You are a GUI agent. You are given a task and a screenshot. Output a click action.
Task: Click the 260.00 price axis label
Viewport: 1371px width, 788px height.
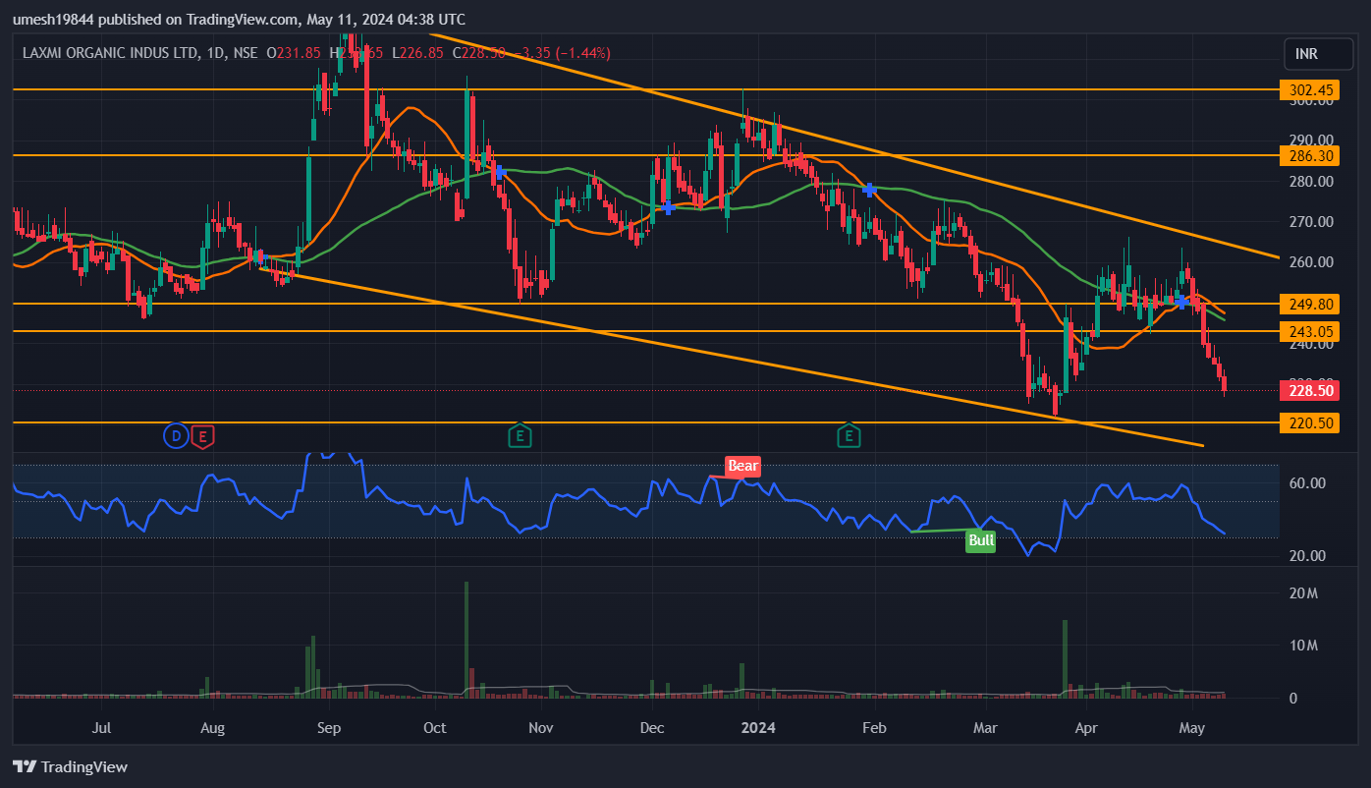point(1310,262)
